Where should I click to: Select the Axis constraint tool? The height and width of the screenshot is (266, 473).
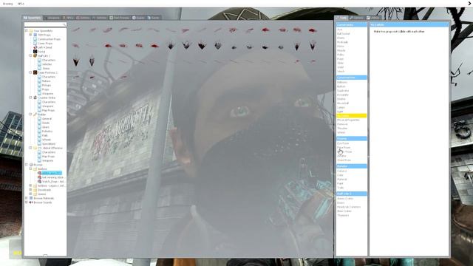[340, 30]
